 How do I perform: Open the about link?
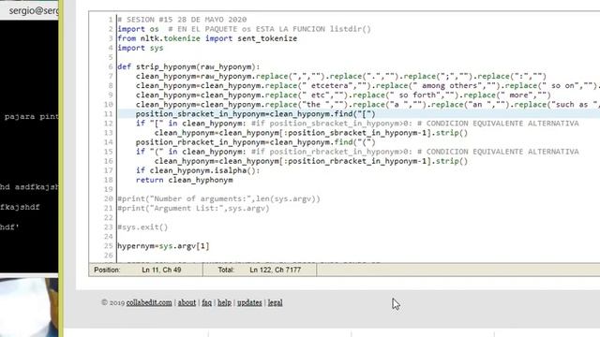pos(187,302)
